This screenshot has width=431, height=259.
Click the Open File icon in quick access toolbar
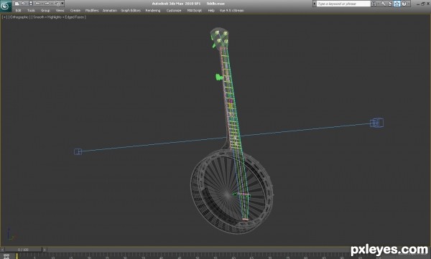(x=24, y=4)
